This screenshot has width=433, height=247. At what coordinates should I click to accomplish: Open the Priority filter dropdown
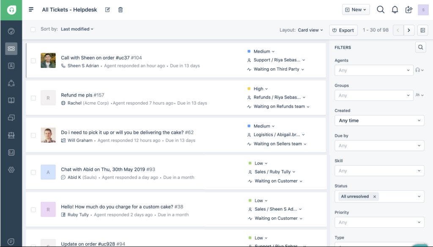[x=379, y=222]
